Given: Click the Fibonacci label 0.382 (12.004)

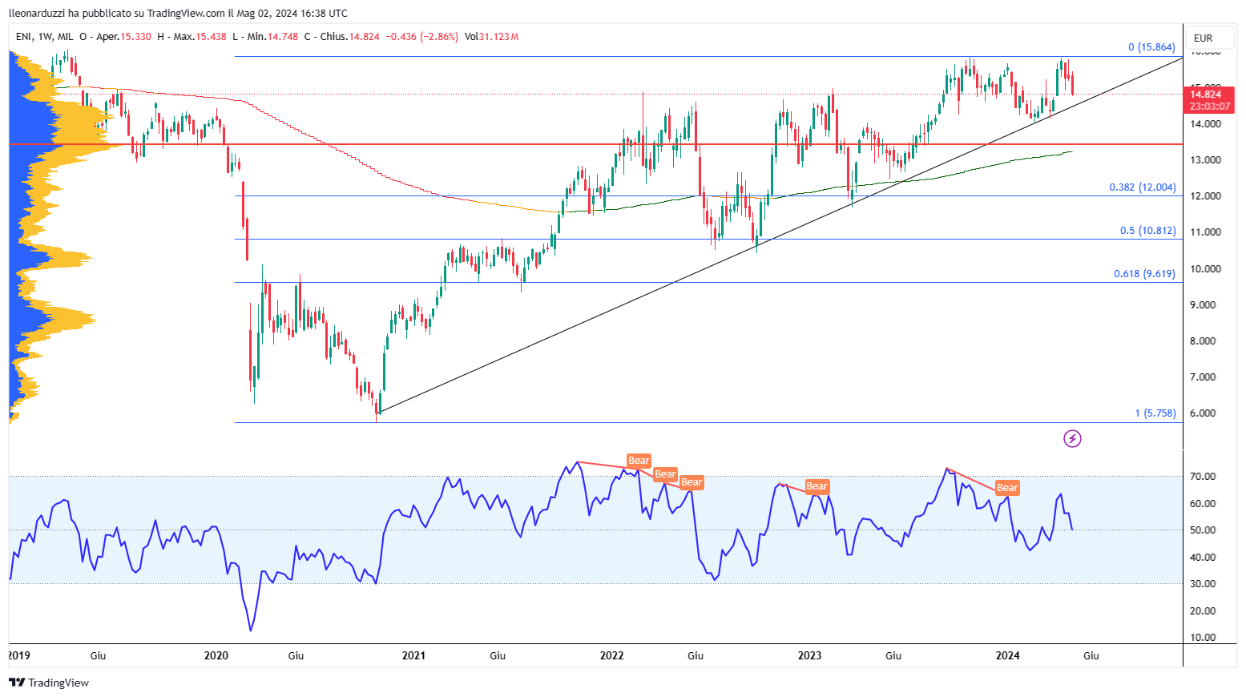Looking at the screenshot, I should coord(1143,187).
